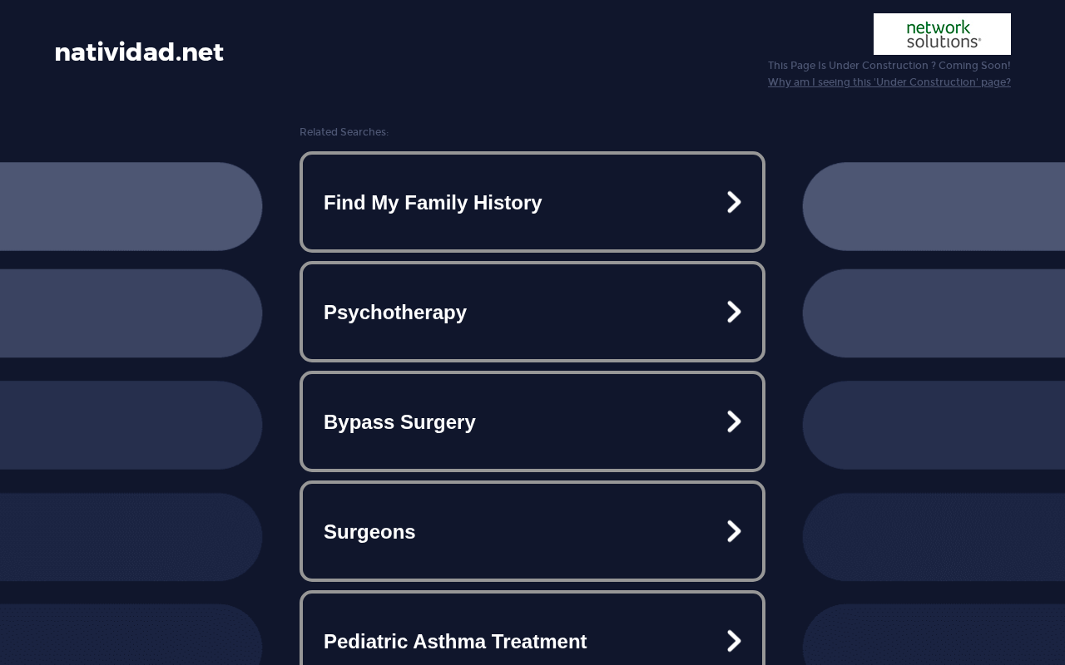Open the Psychotherapy related search
1065x665 pixels.
[532, 312]
